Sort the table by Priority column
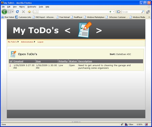The height and width of the screenshot is (127, 152). 63,61
